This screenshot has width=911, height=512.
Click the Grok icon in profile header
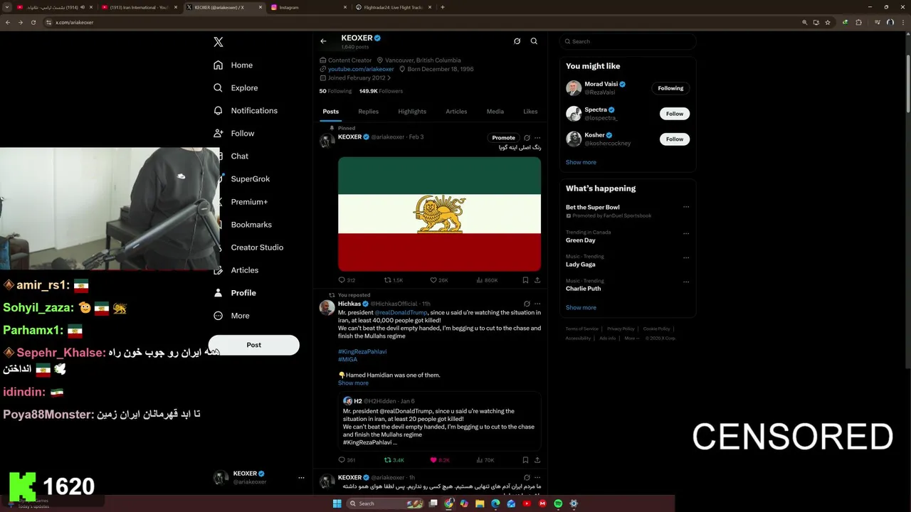point(517,41)
